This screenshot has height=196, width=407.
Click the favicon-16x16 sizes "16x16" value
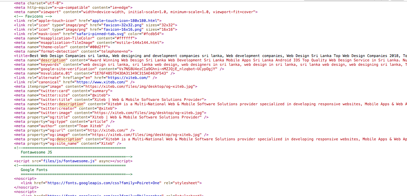click(x=167, y=29)
